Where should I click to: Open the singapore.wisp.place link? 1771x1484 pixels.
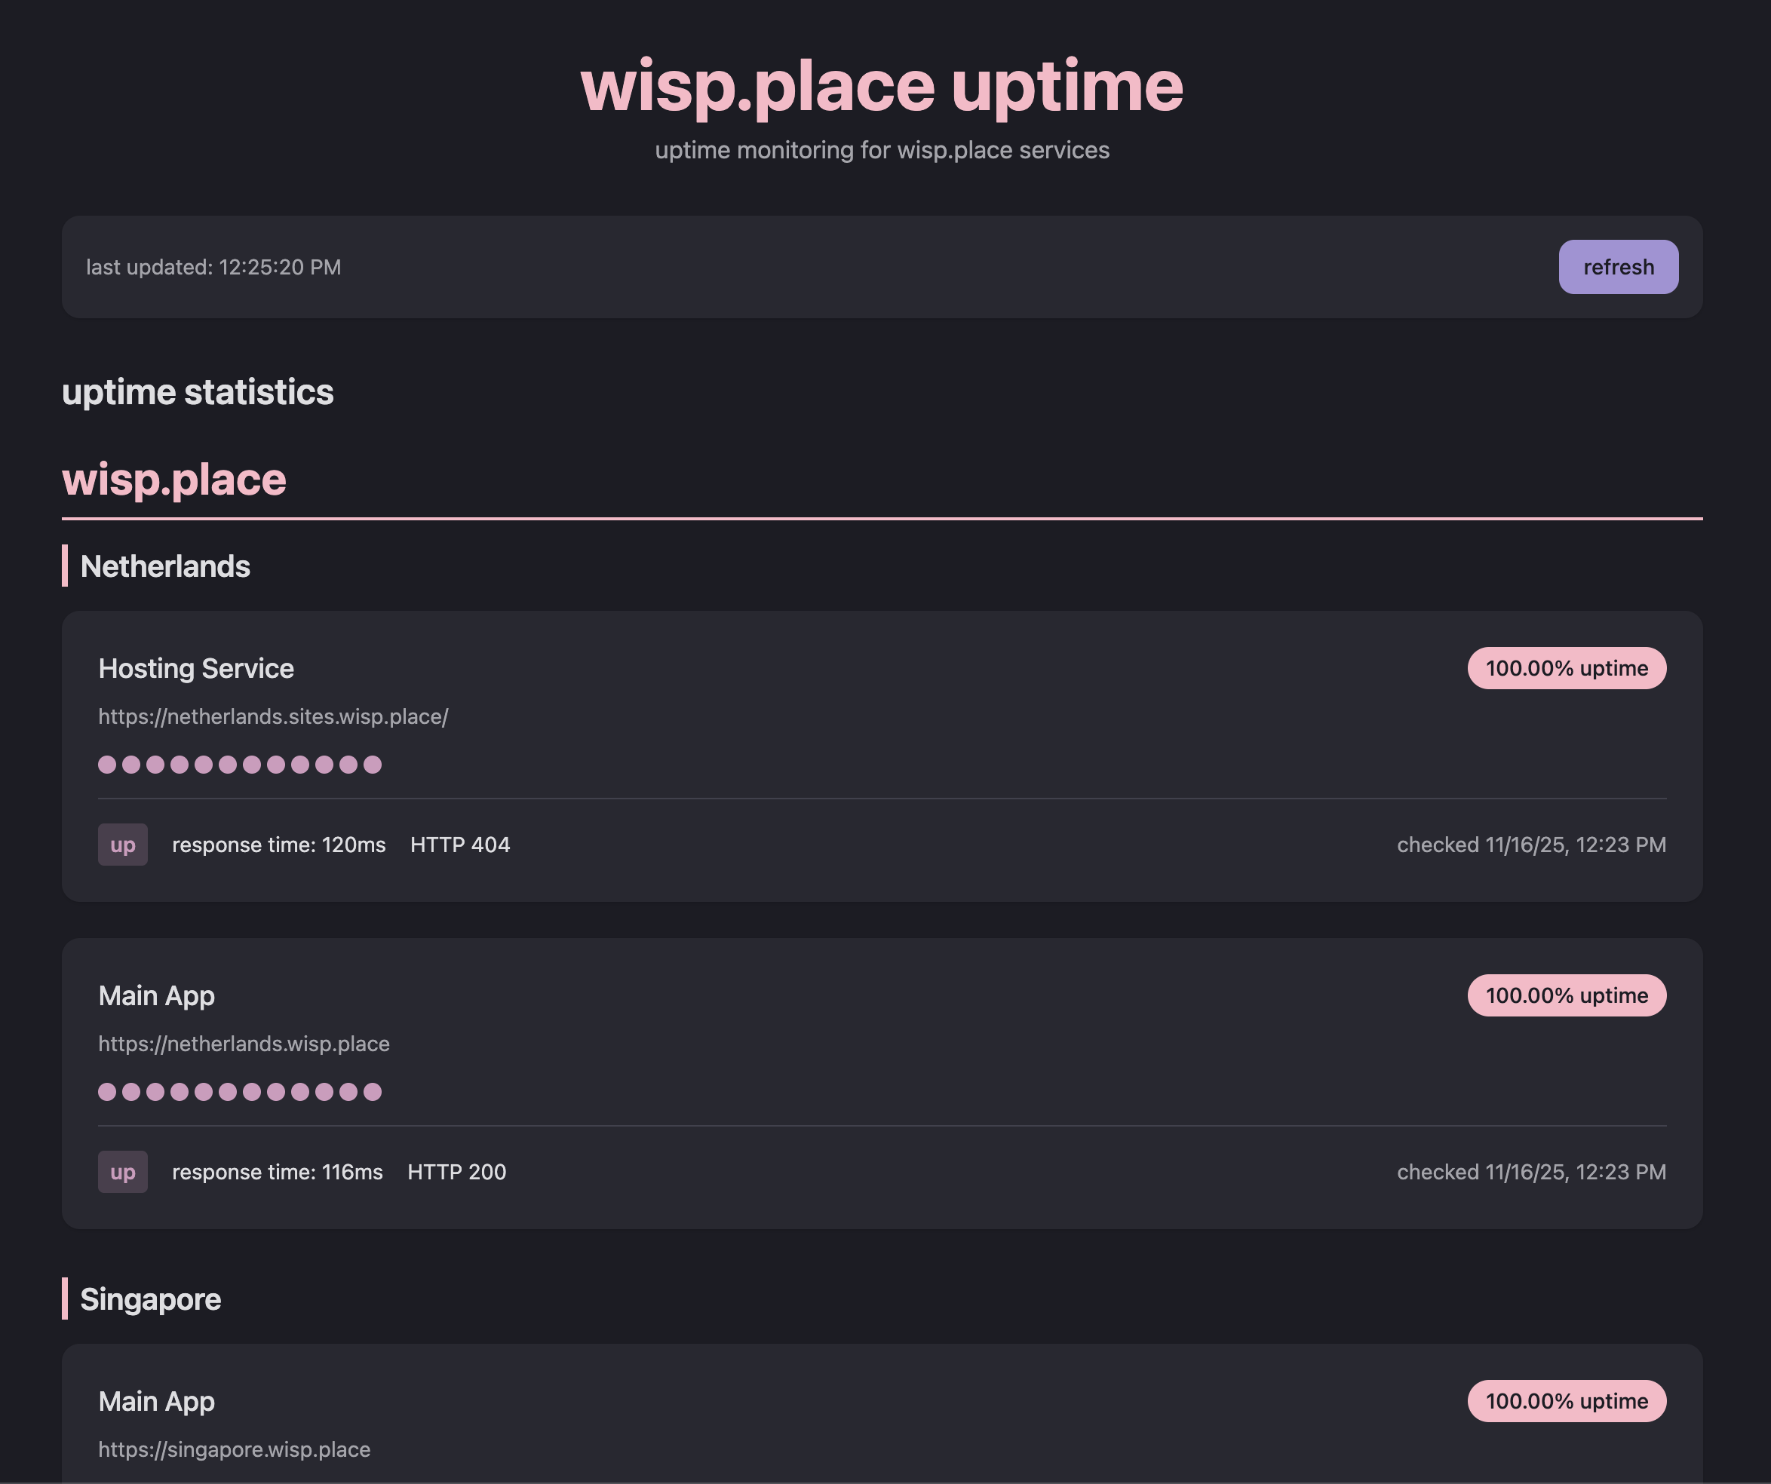click(x=234, y=1449)
